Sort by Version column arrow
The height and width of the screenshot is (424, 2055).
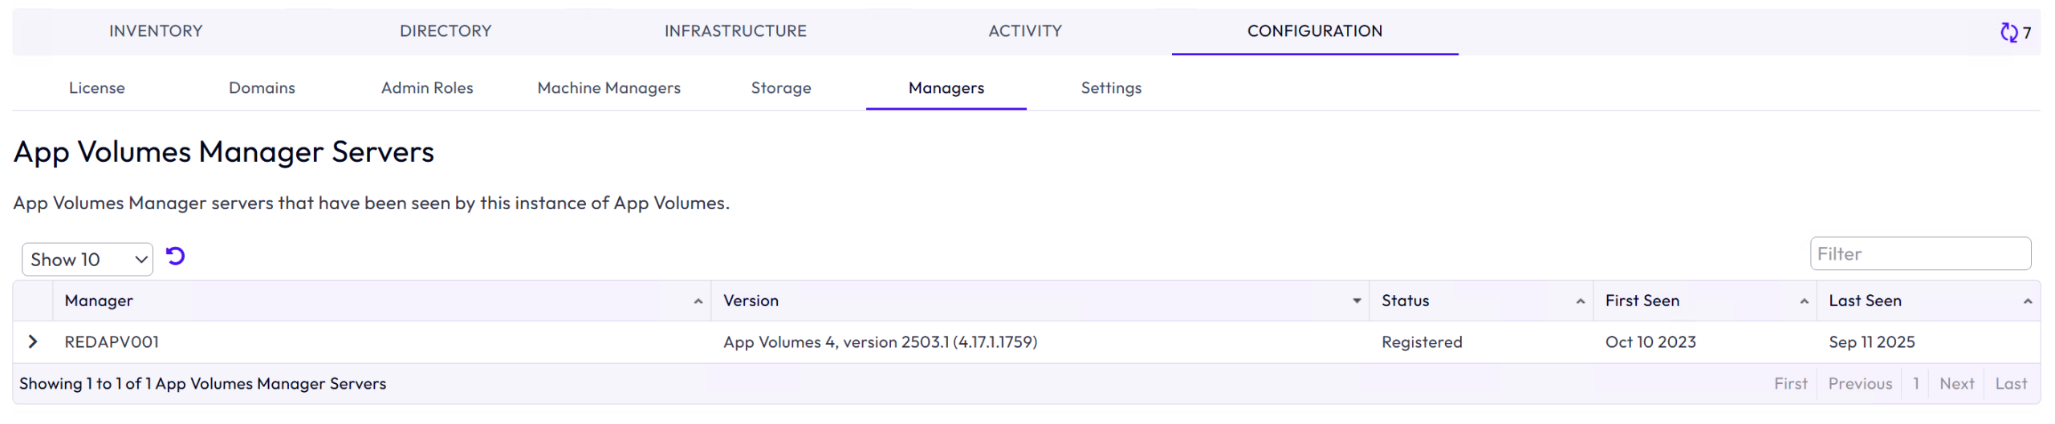tap(1357, 301)
